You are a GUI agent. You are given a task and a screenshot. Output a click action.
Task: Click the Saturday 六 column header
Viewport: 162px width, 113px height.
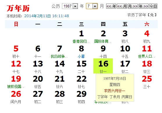[x=147, y=24]
